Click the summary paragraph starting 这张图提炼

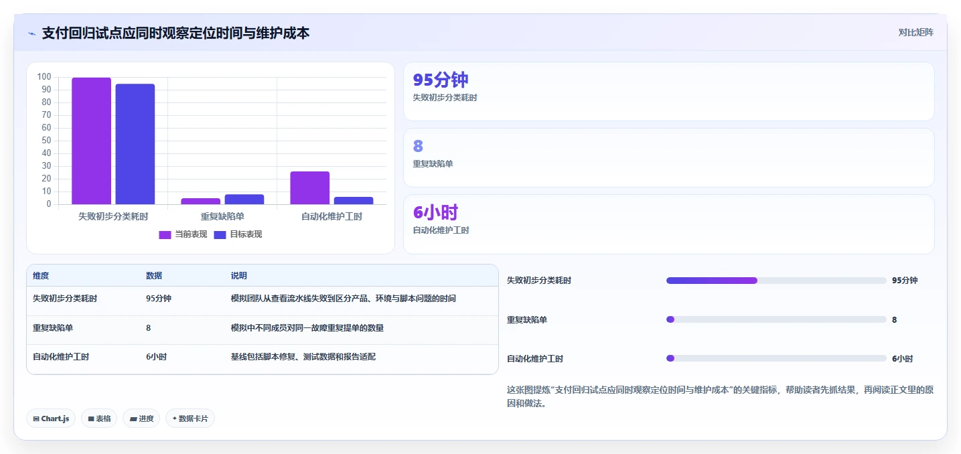click(x=720, y=396)
